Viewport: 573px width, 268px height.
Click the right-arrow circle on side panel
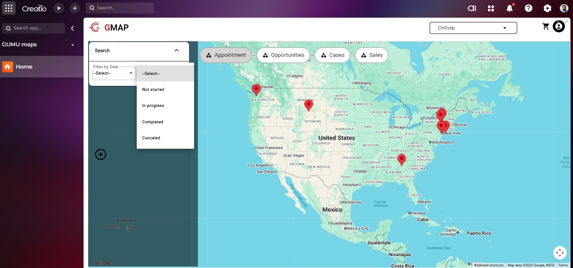coord(100,154)
